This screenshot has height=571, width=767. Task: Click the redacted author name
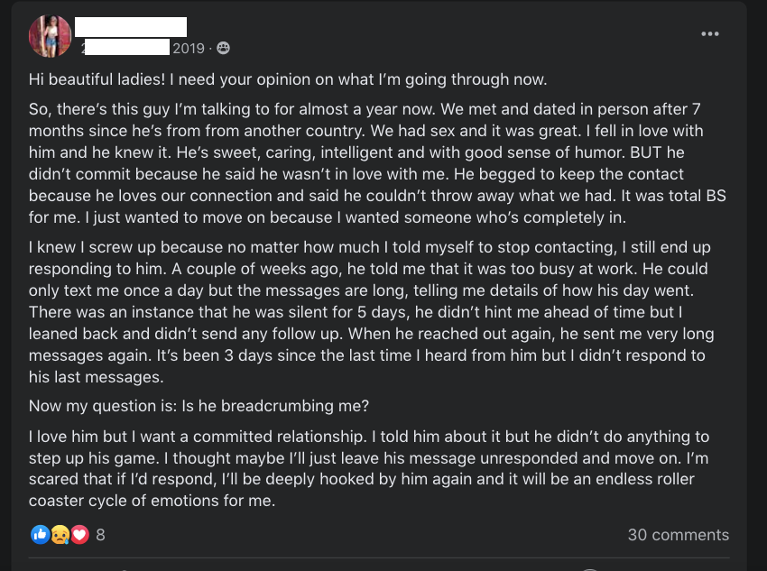tap(131, 27)
